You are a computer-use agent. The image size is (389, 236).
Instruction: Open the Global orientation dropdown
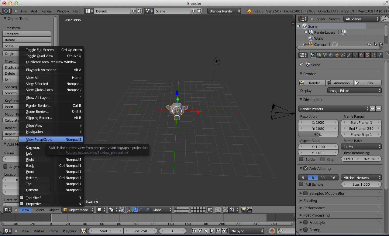pos(161,210)
